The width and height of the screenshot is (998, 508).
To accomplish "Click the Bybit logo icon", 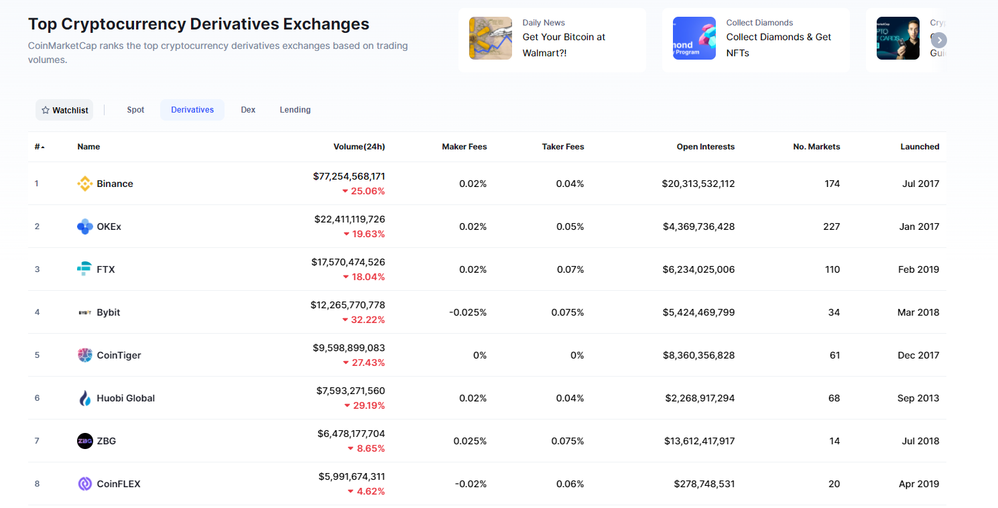I will [84, 312].
